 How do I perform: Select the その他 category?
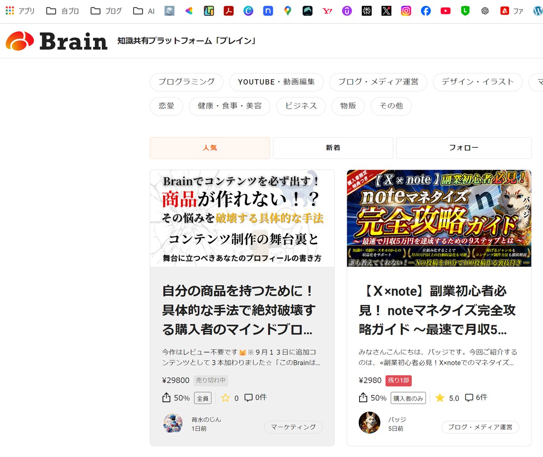pos(391,106)
